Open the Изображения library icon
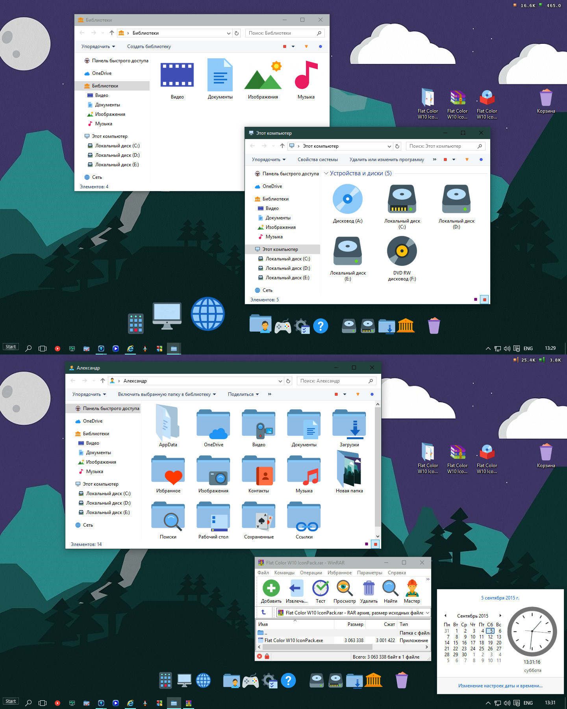This screenshot has width=567, height=709. click(263, 75)
